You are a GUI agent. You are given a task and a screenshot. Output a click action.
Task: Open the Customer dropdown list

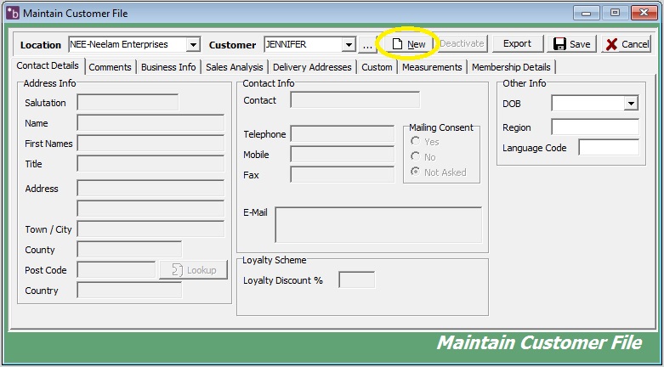348,44
